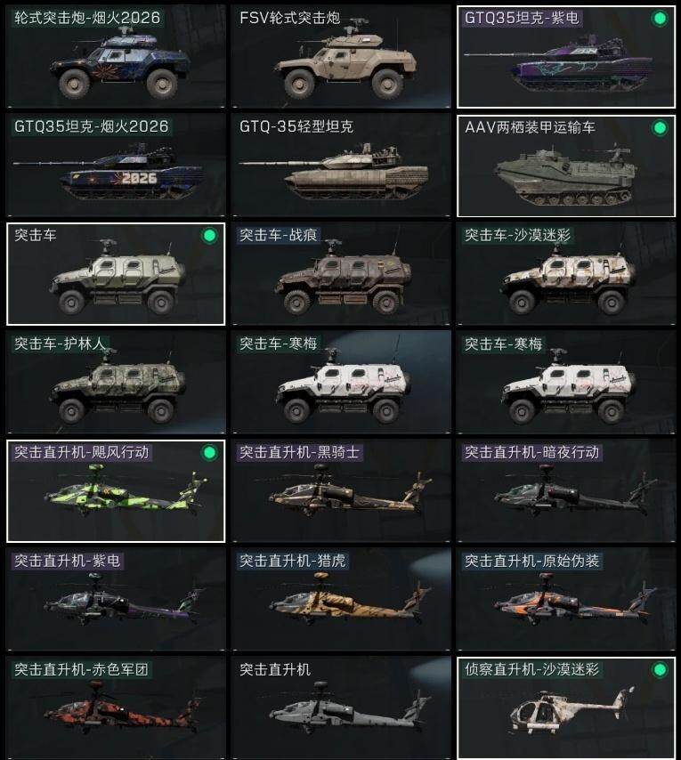
Task: Choose the 突击车-沙漠迷彩 skin card
Action: [566, 274]
